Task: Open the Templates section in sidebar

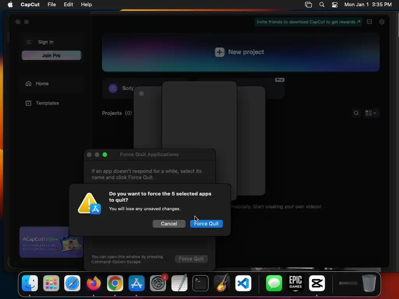Action: (x=47, y=103)
